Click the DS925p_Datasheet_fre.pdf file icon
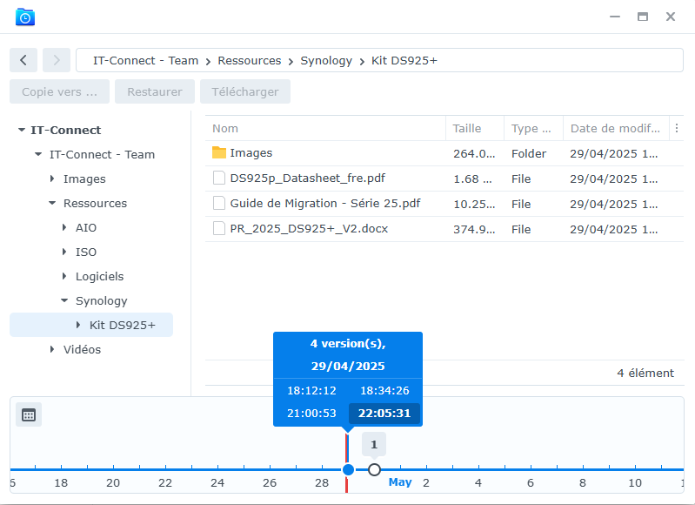Image resolution: width=695 pixels, height=505 pixels. coord(219,178)
